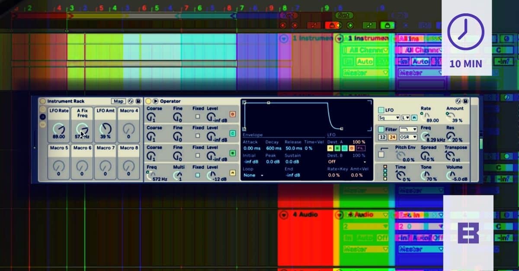The height and width of the screenshot is (271, 519).
Task: Click the Release value 50.0 ms
Action: click(x=294, y=148)
